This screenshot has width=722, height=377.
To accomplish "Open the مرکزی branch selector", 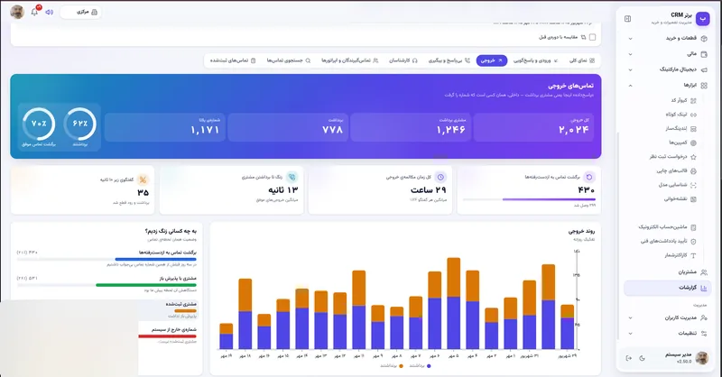I will pos(80,12).
